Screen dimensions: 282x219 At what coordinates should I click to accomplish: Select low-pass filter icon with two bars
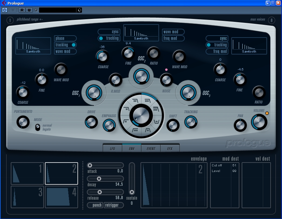point(127,109)
